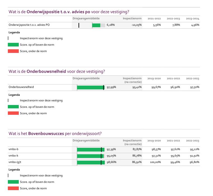
Task: Click the 2023-2024 column header
Action: point(192,19)
